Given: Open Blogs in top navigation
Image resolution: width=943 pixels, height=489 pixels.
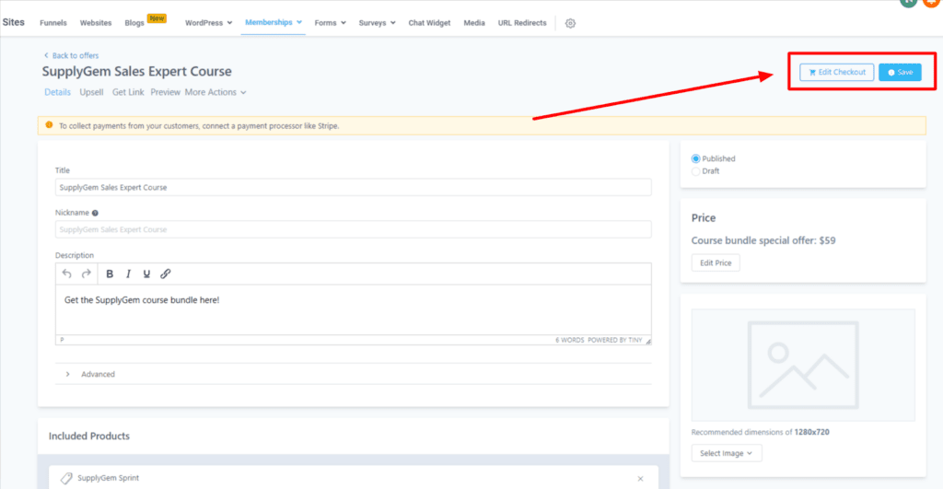Looking at the screenshot, I should pyautogui.click(x=134, y=23).
